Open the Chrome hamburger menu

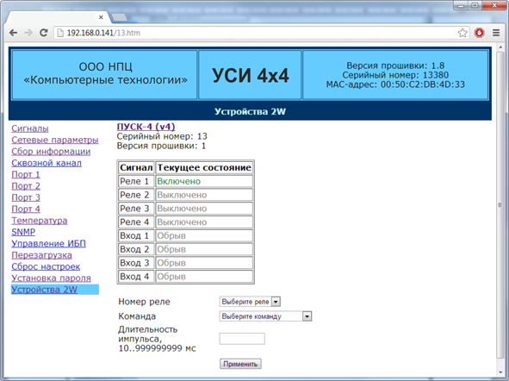click(x=496, y=33)
